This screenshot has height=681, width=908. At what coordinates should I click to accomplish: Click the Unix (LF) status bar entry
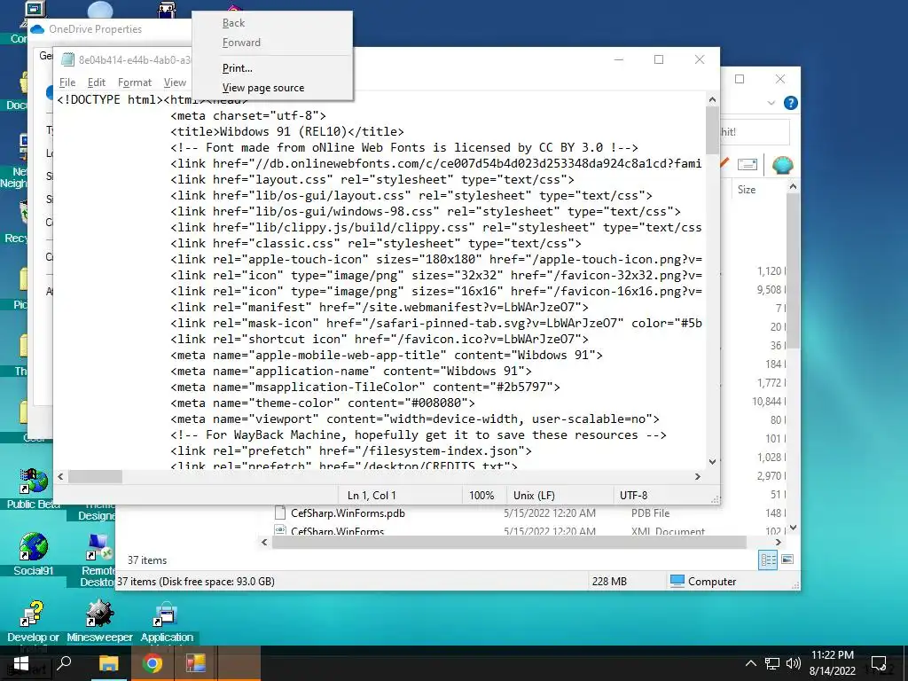tap(534, 495)
